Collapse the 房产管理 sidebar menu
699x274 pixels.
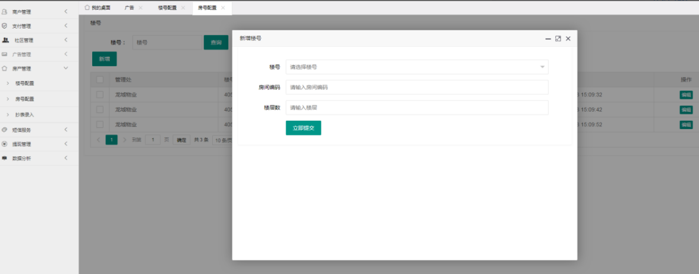pyautogui.click(x=66, y=69)
